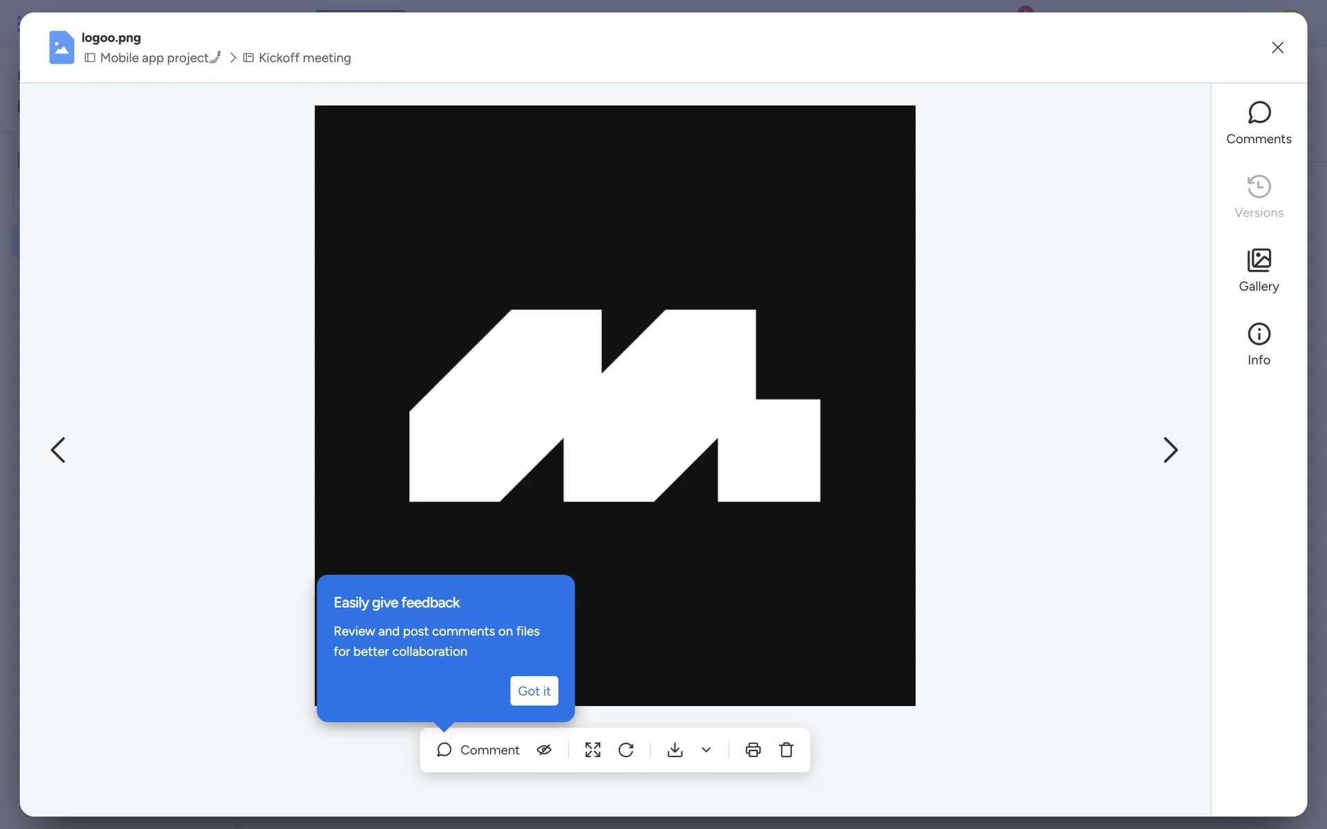The image size is (1327, 829).
Task: Delete the file with trash icon
Action: (787, 750)
